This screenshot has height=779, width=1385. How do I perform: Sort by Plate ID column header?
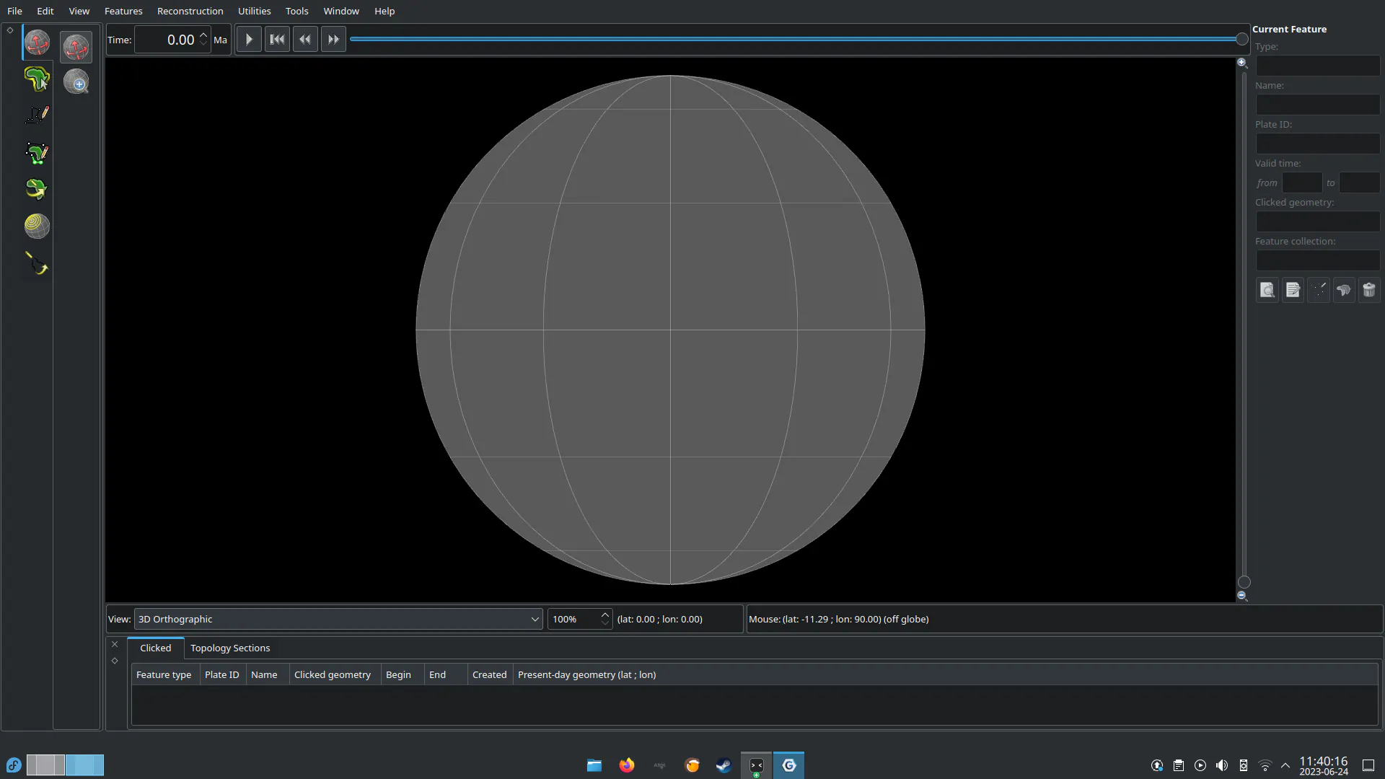[222, 674]
